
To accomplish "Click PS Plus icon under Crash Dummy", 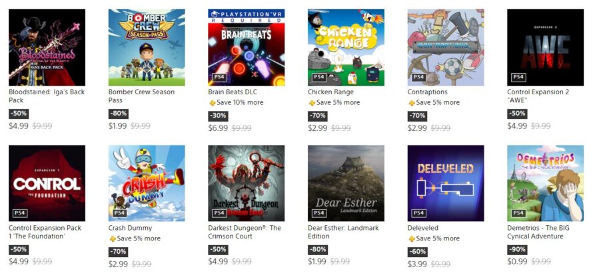I will tap(112, 239).
